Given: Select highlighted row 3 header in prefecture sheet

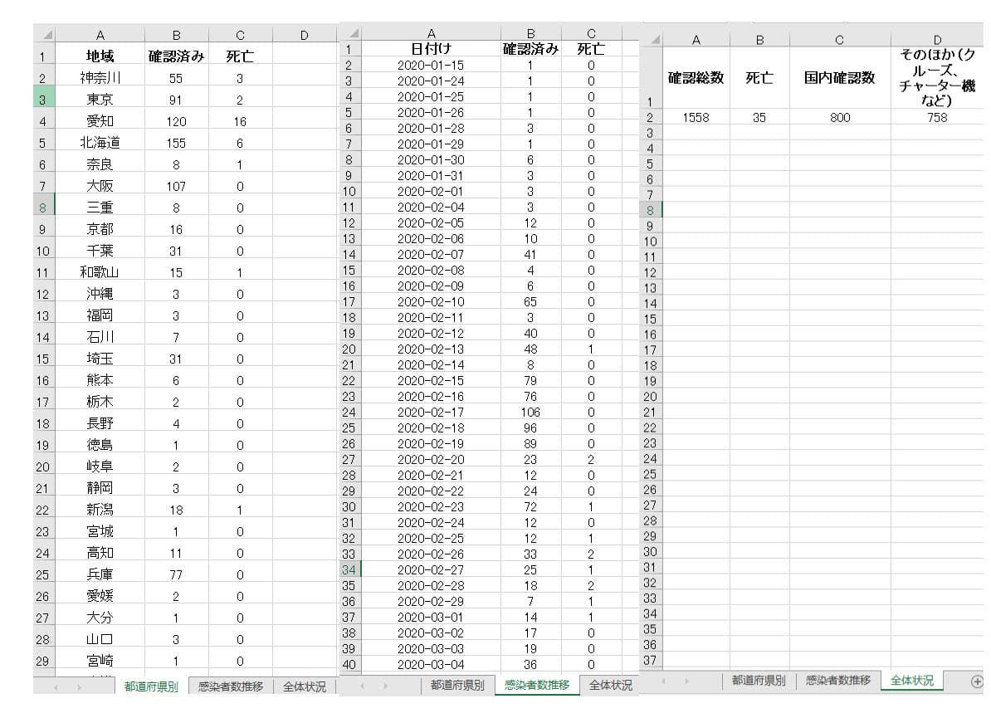Looking at the screenshot, I should (x=44, y=100).
